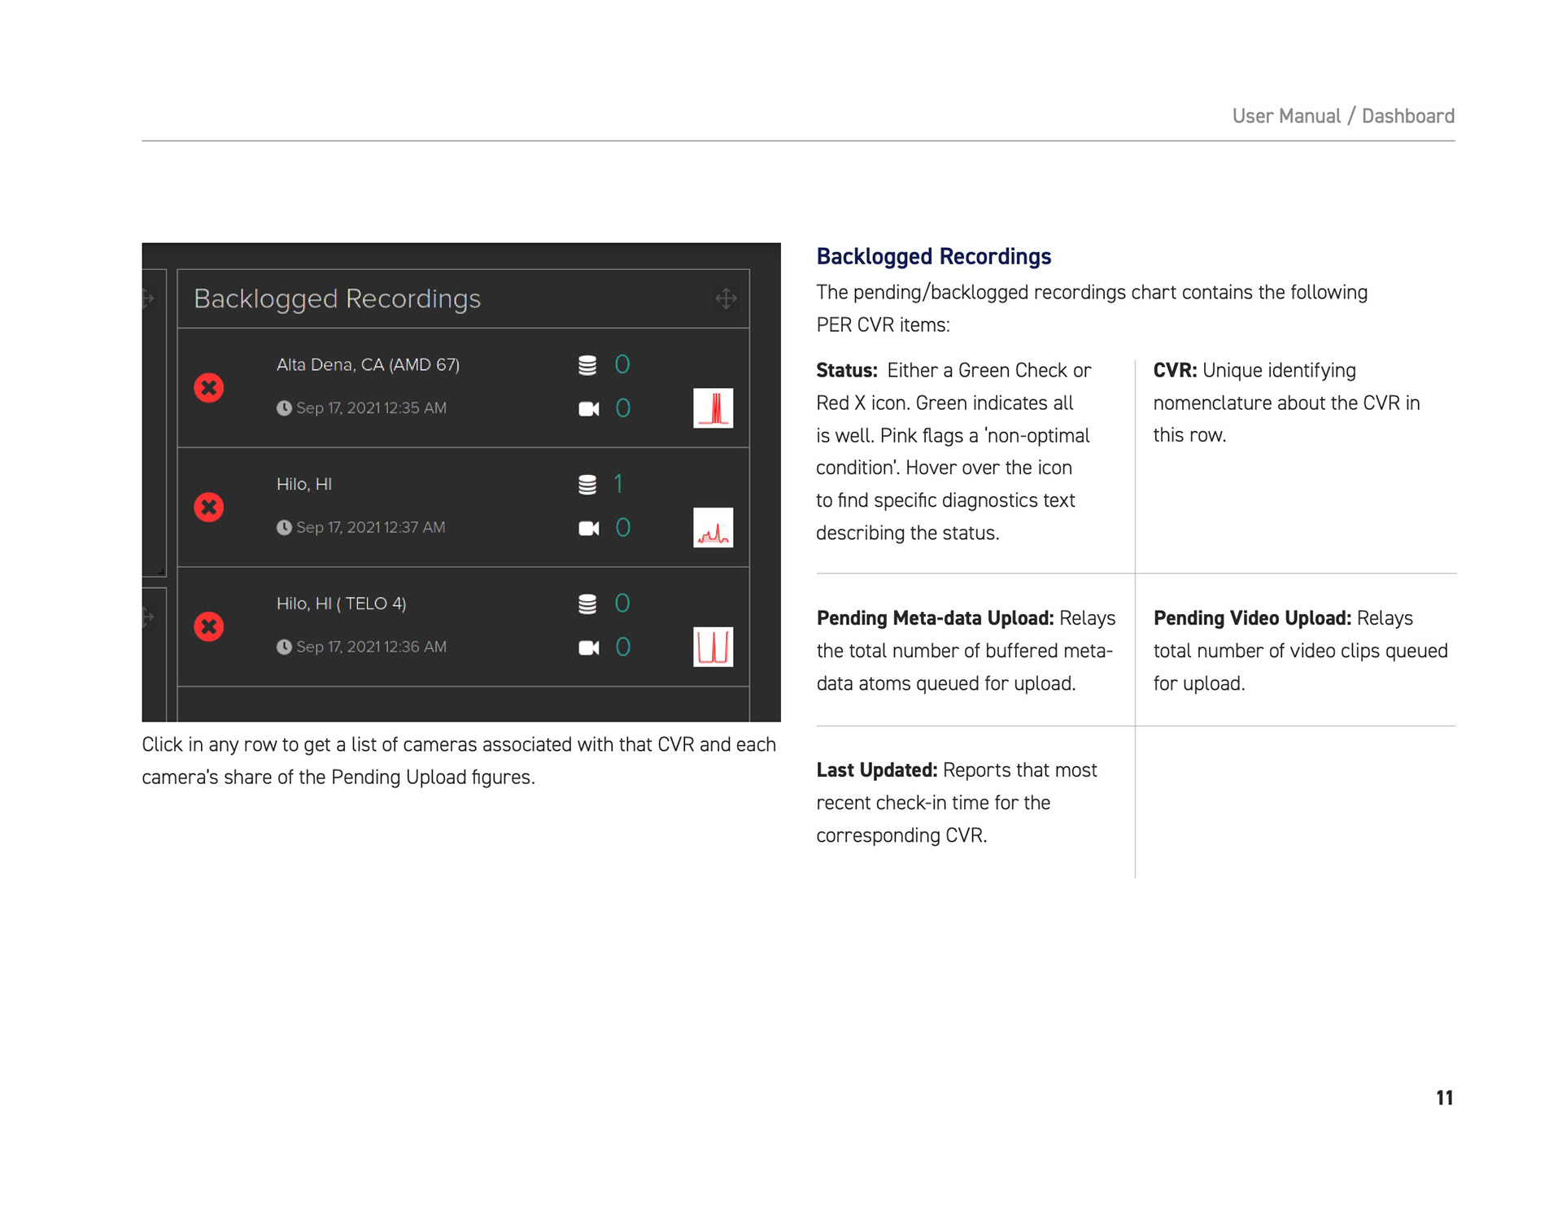Click red X status icon for Alta Dena
Viewport: 1562px width, 1207px height.
(x=209, y=388)
